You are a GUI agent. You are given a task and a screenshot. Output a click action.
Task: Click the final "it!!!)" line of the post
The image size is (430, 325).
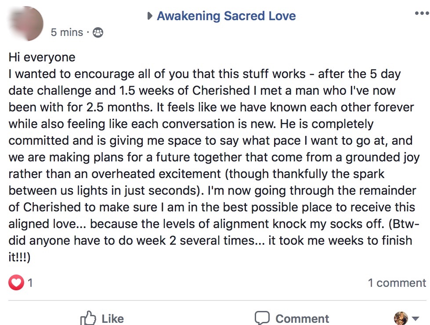pyautogui.click(x=19, y=257)
